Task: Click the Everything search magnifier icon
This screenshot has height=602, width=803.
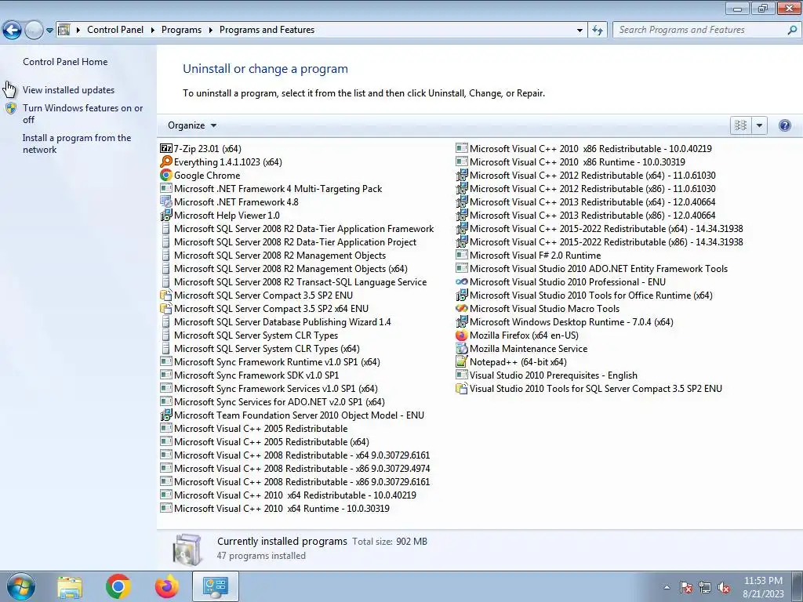Action: coord(166,161)
